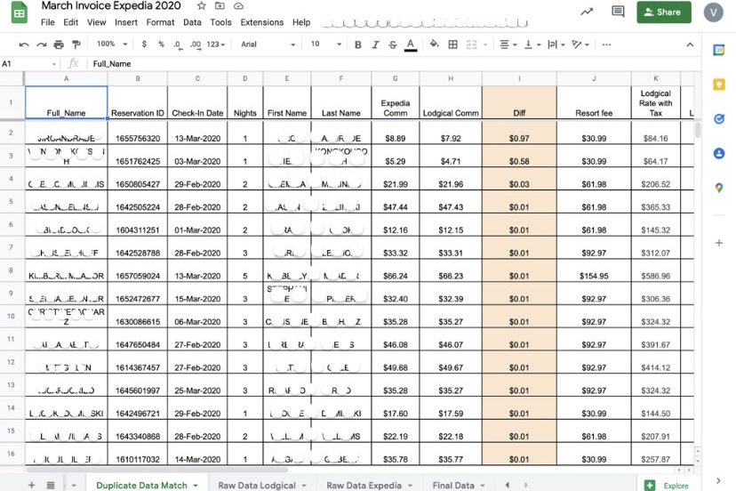Screen dimensions: 736x491
Task: Click the Merge cells icon
Action: (471, 44)
